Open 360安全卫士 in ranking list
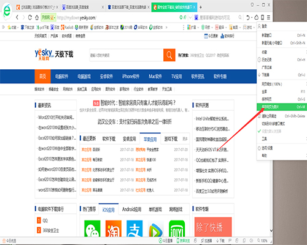The image size is (307, 245). click(x=51, y=230)
